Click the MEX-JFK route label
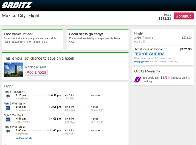Screen dimensions: 196x145 (x=70, y=134)
